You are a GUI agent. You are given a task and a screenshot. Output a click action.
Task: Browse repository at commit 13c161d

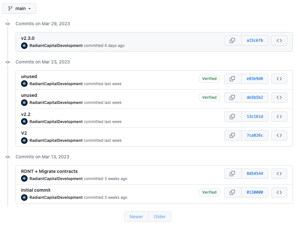(279, 117)
